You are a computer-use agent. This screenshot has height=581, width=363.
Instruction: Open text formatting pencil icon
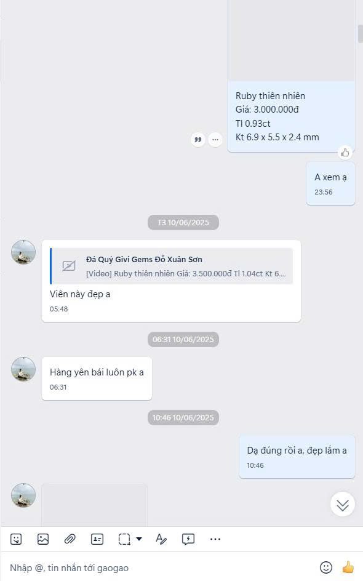coord(161,539)
